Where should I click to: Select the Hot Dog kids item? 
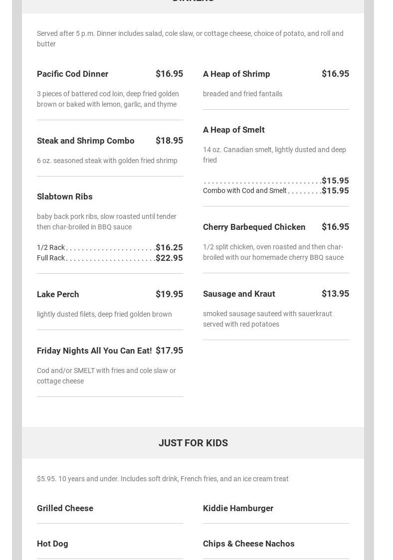(52, 544)
